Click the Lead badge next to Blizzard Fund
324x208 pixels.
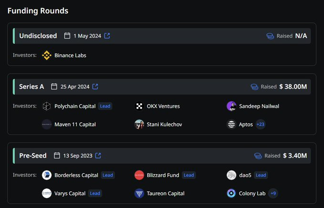tap(189, 175)
